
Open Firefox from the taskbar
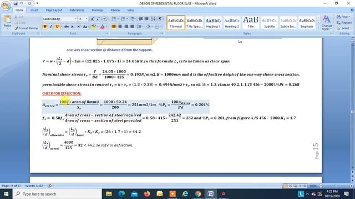click(147, 194)
